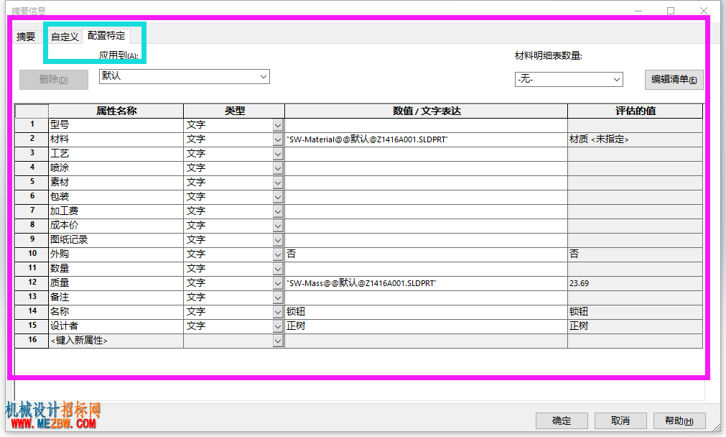Minimize the 摘要信息 dialog window
The width and height of the screenshot is (726, 437).
click(x=638, y=11)
